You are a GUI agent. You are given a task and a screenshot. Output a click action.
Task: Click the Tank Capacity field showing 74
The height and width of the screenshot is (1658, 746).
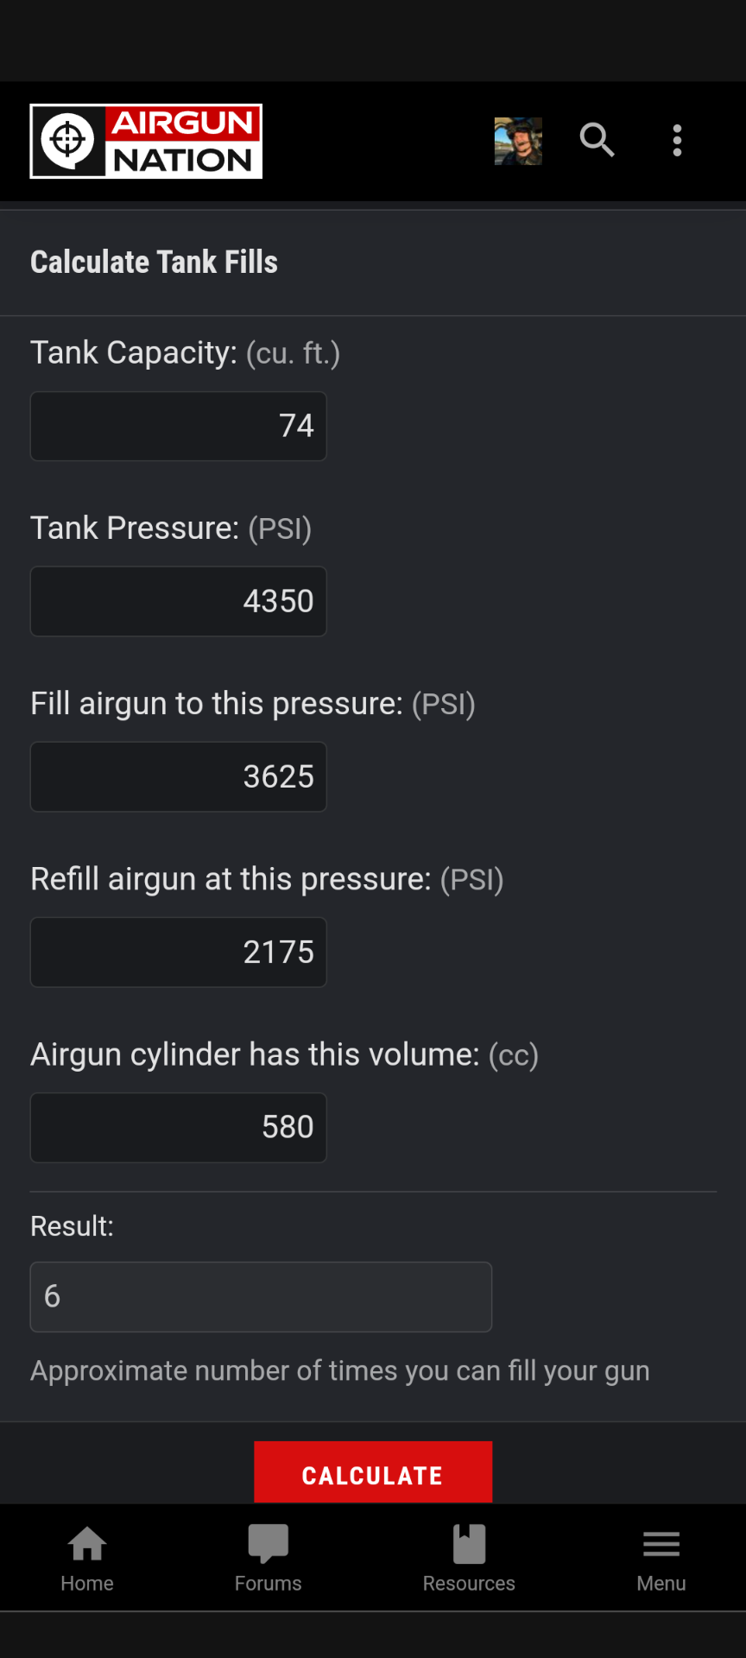click(179, 427)
